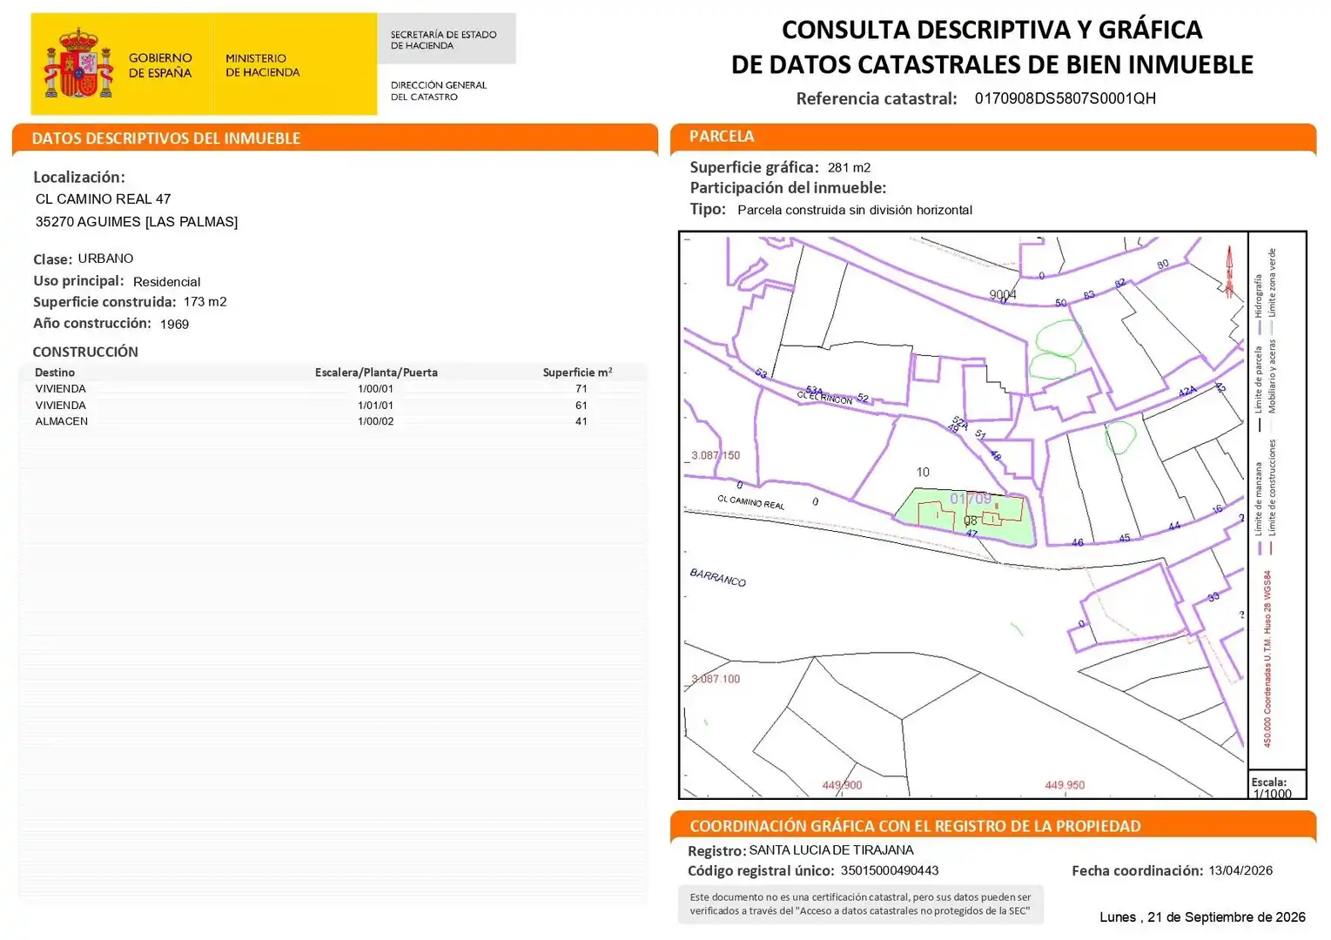Click the red north arrow on the map
Image resolution: width=1331 pixels, height=940 pixels.
point(1229,272)
